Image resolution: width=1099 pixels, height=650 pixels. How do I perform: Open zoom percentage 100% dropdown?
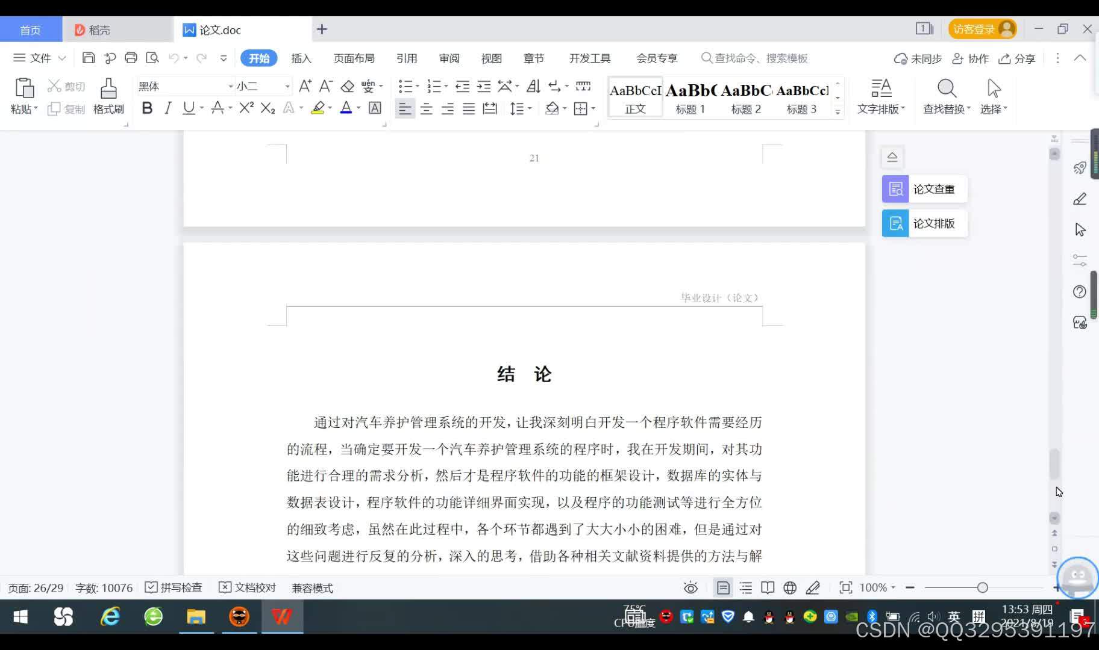[877, 587]
